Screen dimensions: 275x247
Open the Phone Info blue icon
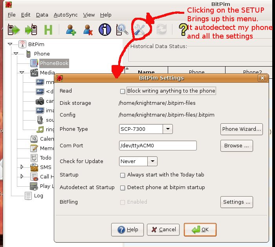pyautogui.click(x=105, y=30)
